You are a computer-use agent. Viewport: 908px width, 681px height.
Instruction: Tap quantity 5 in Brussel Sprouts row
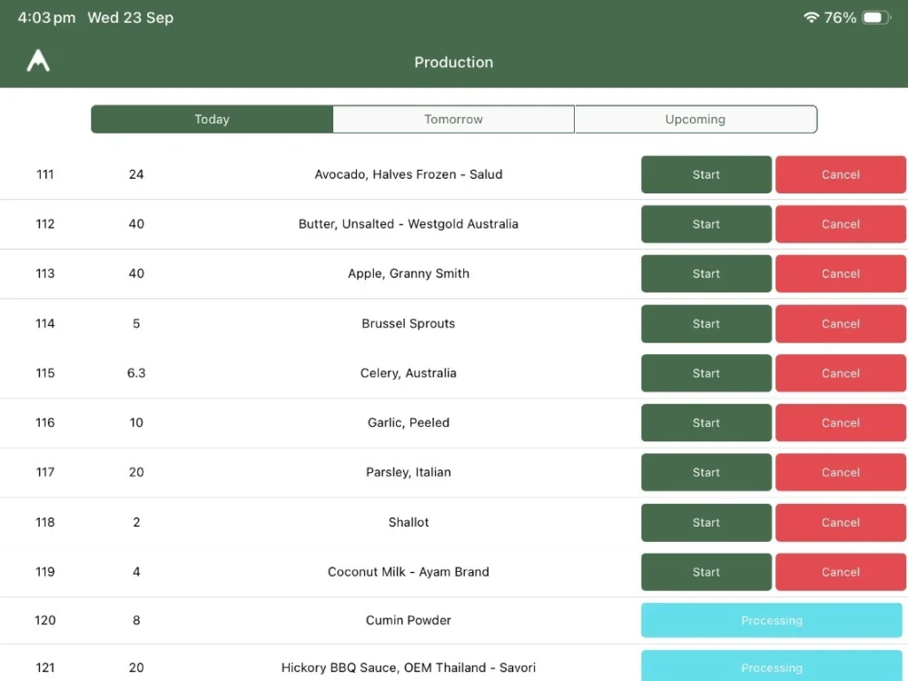pos(136,323)
